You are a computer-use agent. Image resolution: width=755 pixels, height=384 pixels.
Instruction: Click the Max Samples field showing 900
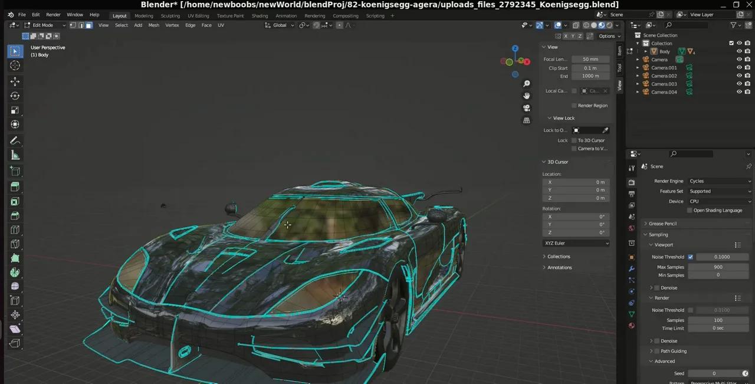(x=718, y=267)
